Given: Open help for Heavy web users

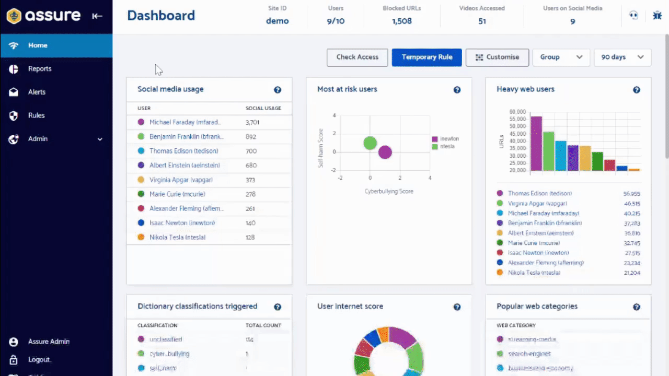Looking at the screenshot, I should coord(637,90).
